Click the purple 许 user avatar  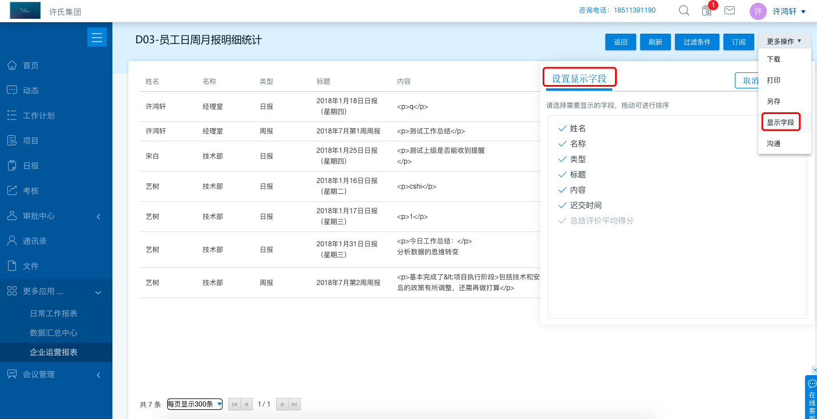click(x=758, y=11)
